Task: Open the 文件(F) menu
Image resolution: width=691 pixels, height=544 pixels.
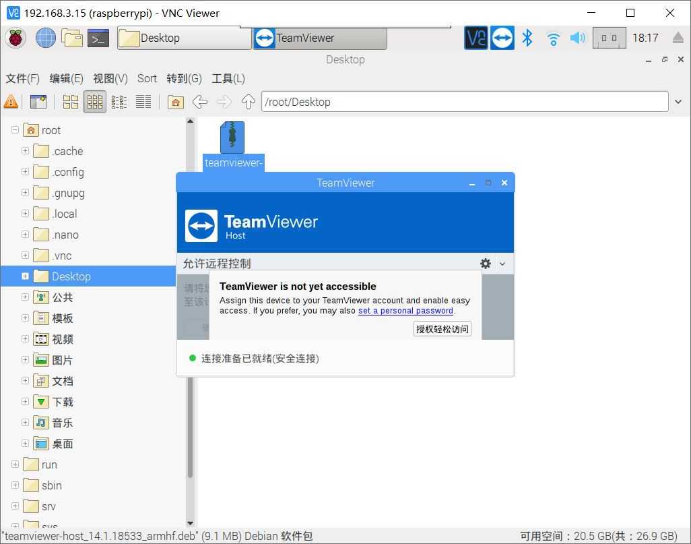Action: [22, 79]
